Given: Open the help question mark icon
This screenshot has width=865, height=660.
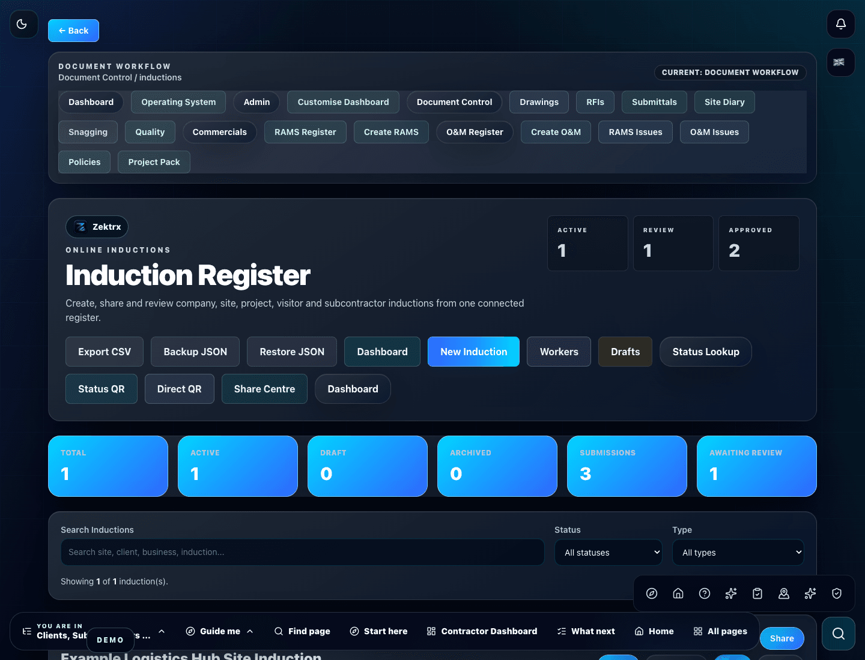Looking at the screenshot, I should coord(705,593).
